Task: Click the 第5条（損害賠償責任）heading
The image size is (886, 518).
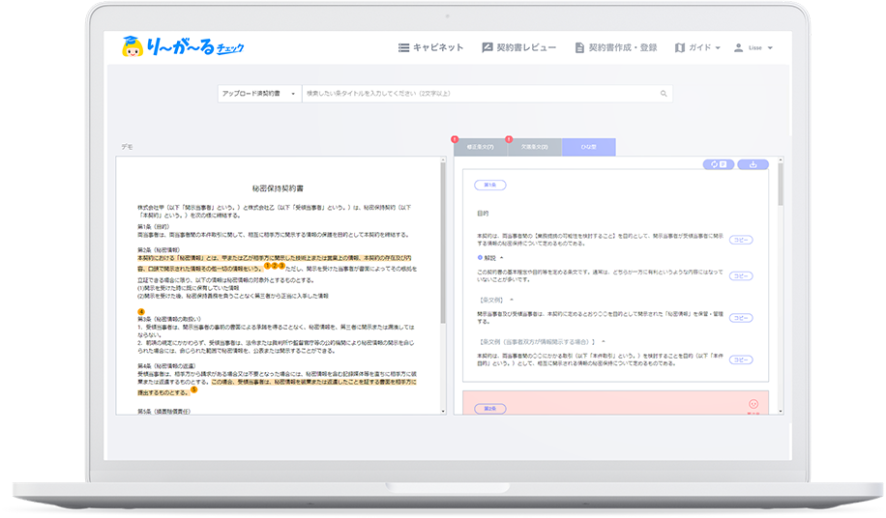Action: pyautogui.click(x=164, y=412)
